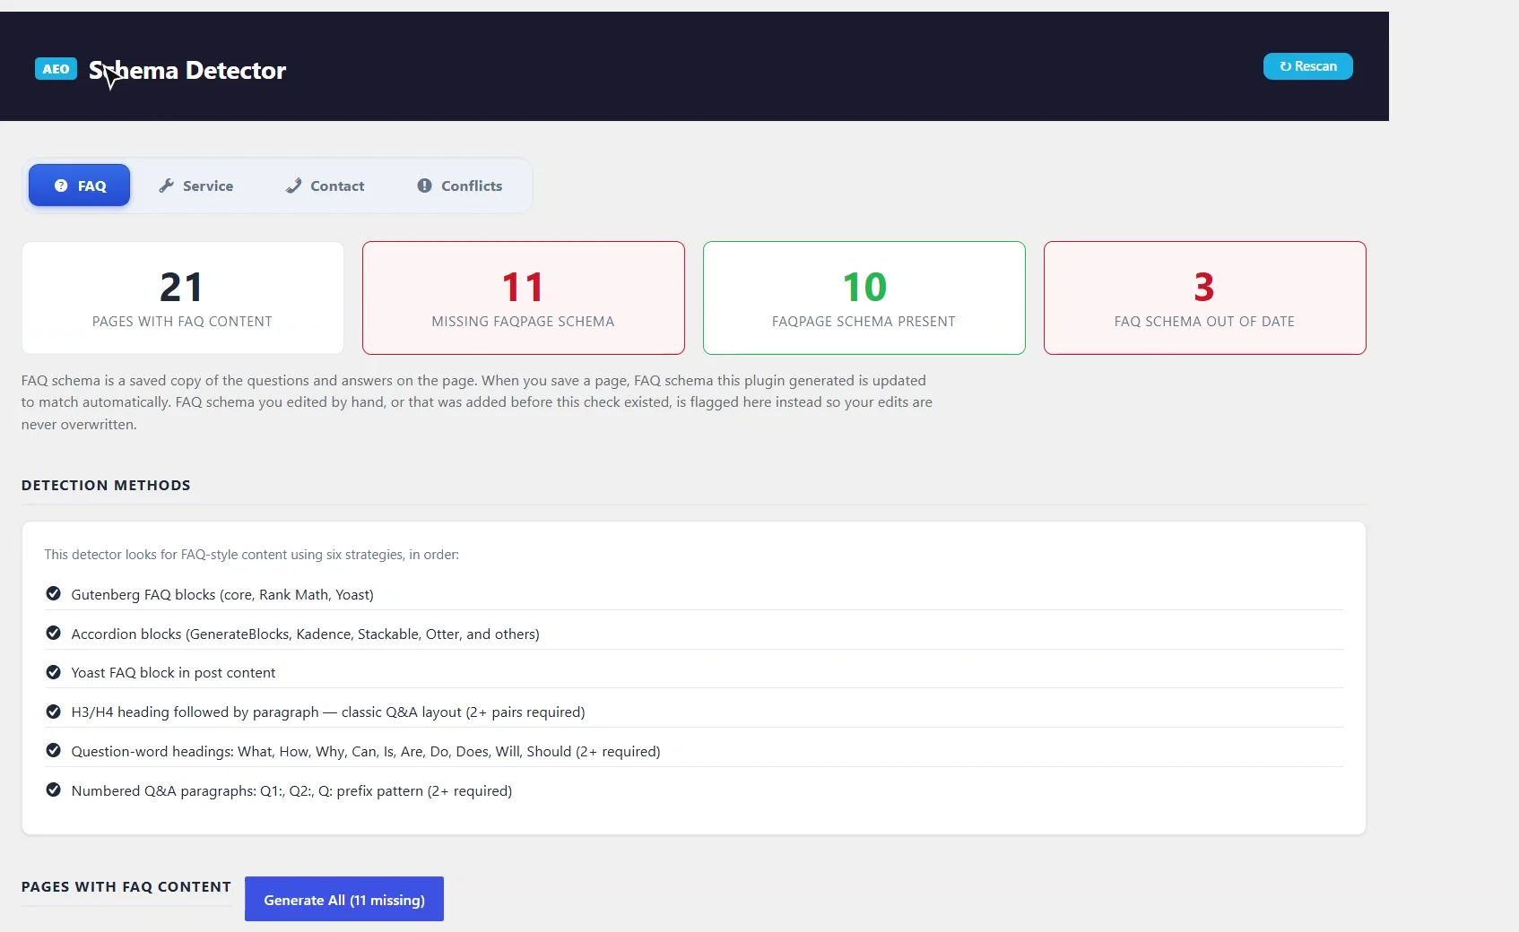Select the FAQ tab
The height and width of the screenshot is (932, 1519).
point(80,186)
